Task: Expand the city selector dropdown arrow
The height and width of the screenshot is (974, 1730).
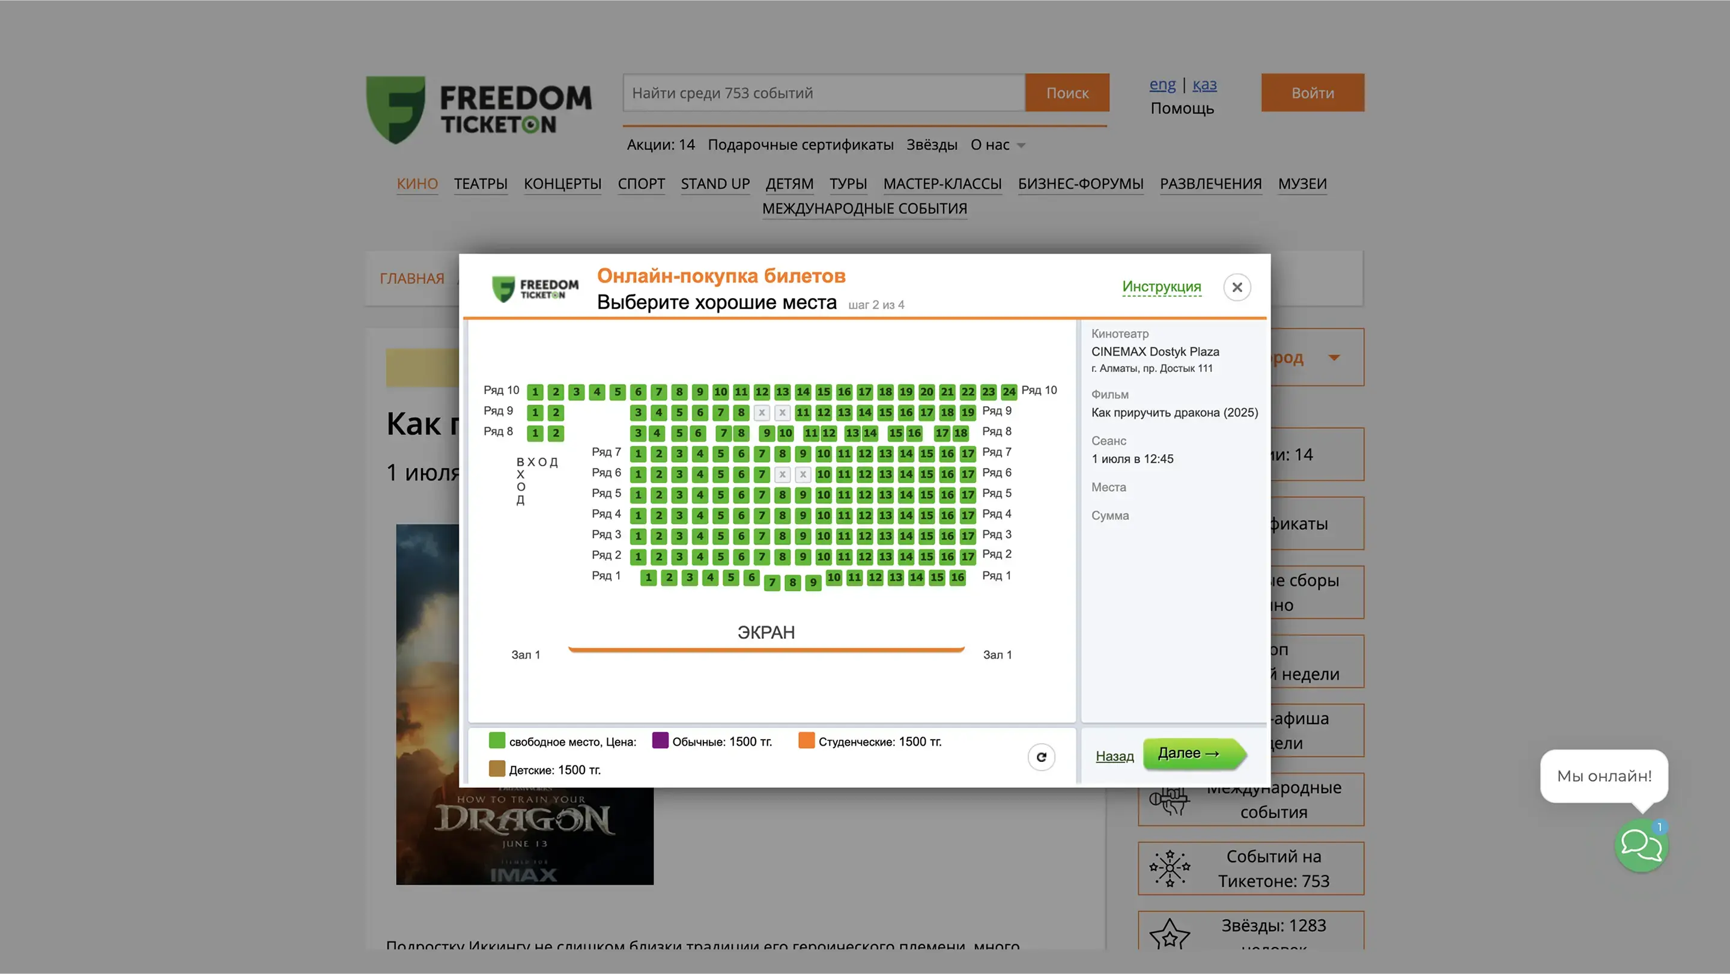Action: pyautogui.click(x=1334, y=358)
